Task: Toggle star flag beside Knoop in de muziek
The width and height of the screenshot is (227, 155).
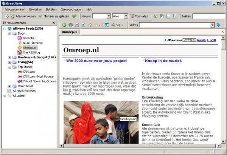Action: point(143,60)
